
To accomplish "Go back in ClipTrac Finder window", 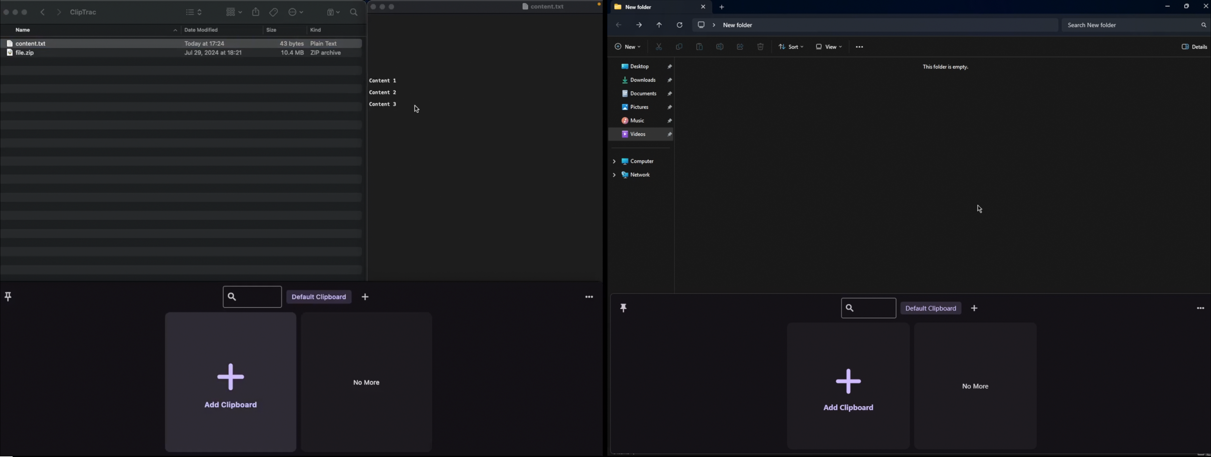I will tap(43, 12).
